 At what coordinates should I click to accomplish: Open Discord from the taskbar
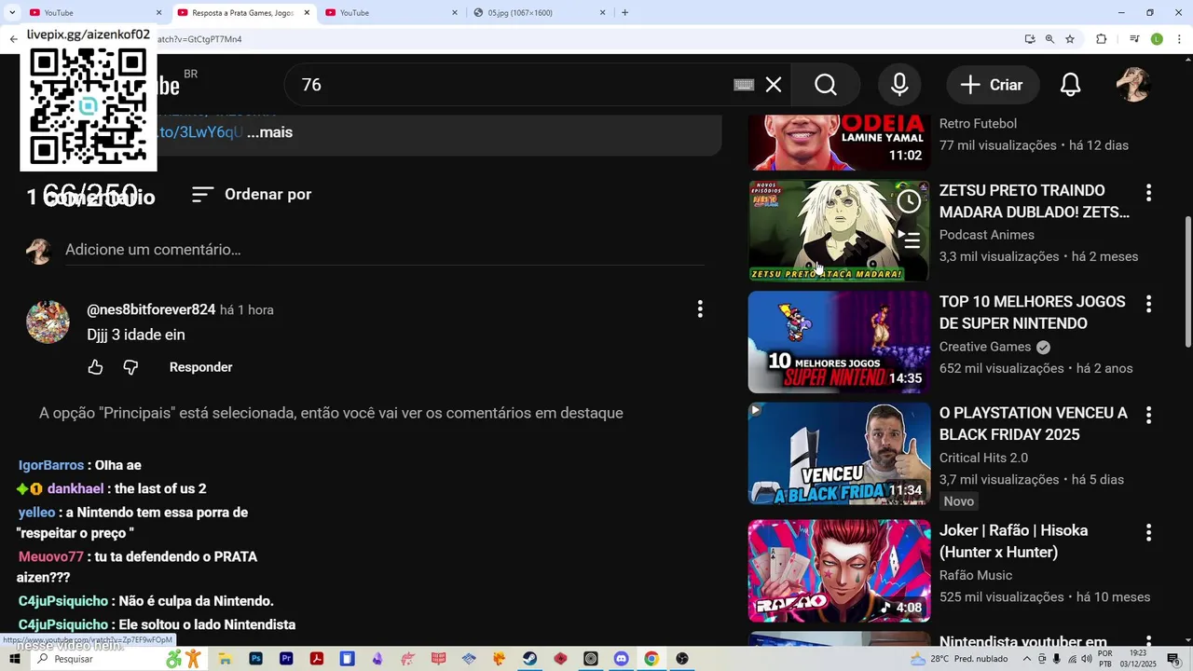click(x=621, y=659)
